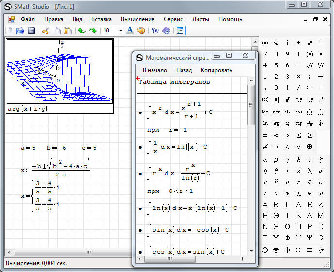Click the text color letter A icon

130,31
